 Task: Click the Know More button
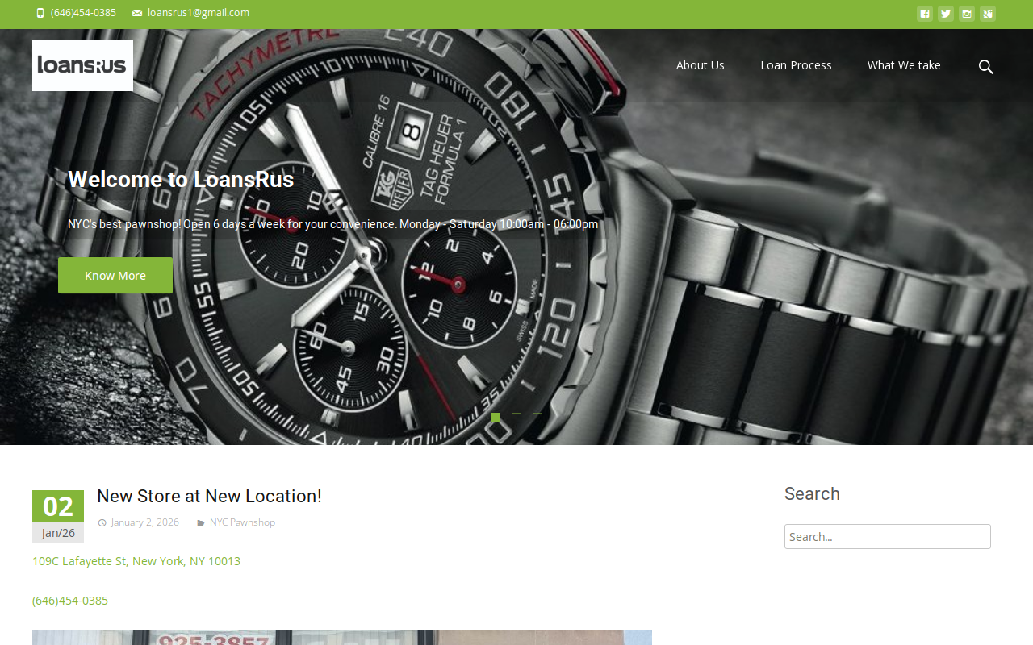point(115,276)
